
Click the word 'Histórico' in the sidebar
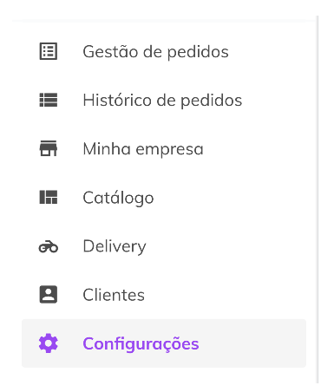coord(117,100)
